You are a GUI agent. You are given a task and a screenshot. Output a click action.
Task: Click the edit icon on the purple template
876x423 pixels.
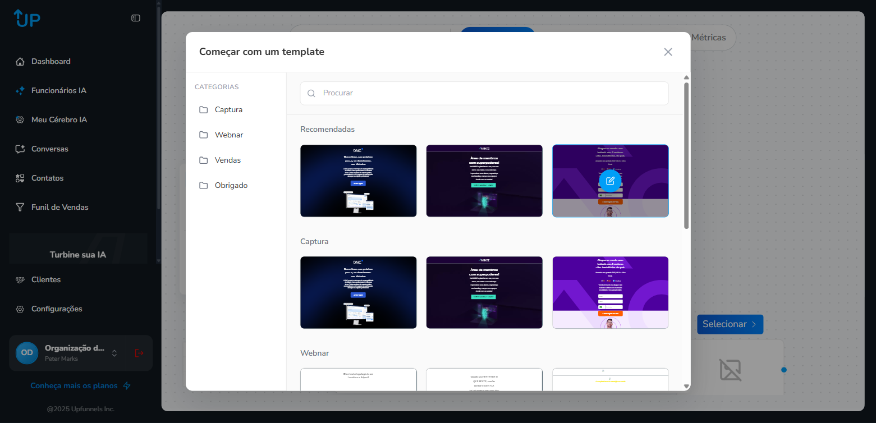pos(610,181)
